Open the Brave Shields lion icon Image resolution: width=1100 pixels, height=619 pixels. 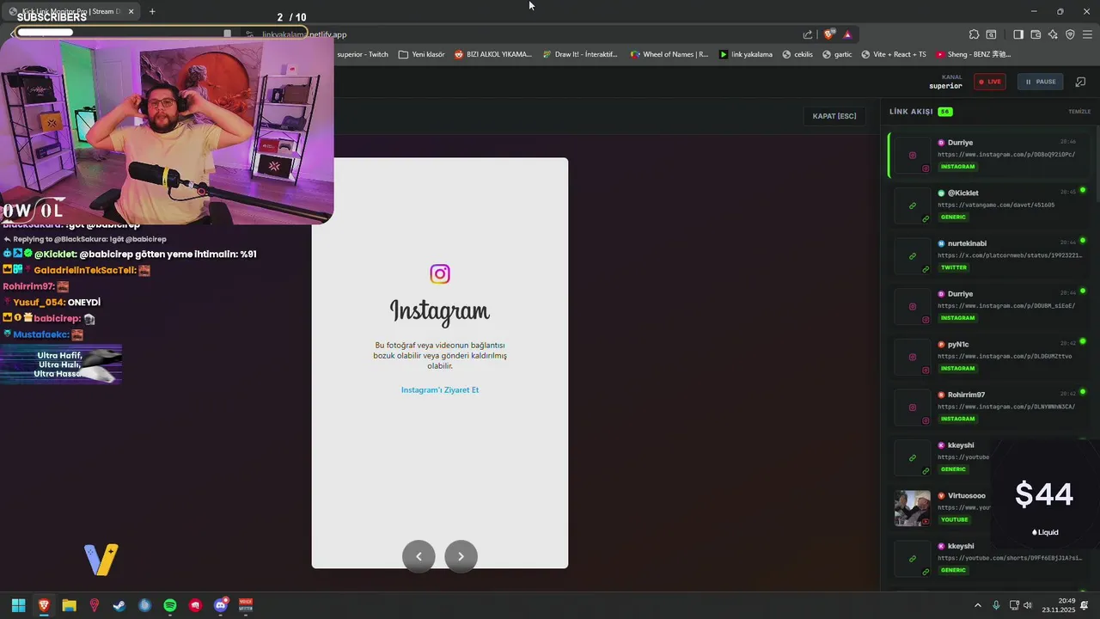click(x=828, y=34)
